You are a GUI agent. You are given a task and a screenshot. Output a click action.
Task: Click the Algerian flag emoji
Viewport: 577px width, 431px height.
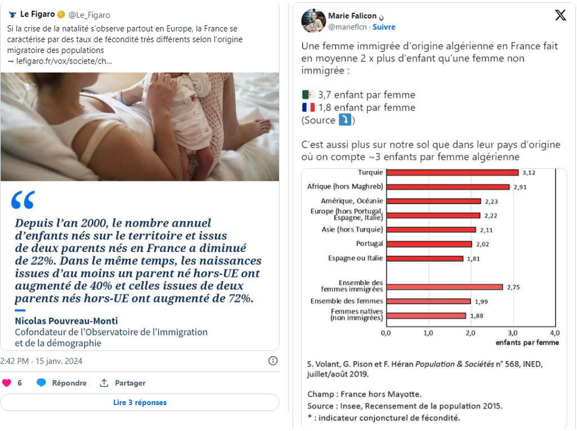(308, 95)
